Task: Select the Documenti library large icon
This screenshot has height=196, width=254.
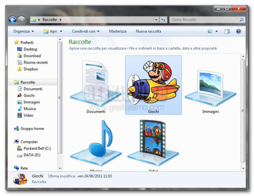Action: [96, 83]
